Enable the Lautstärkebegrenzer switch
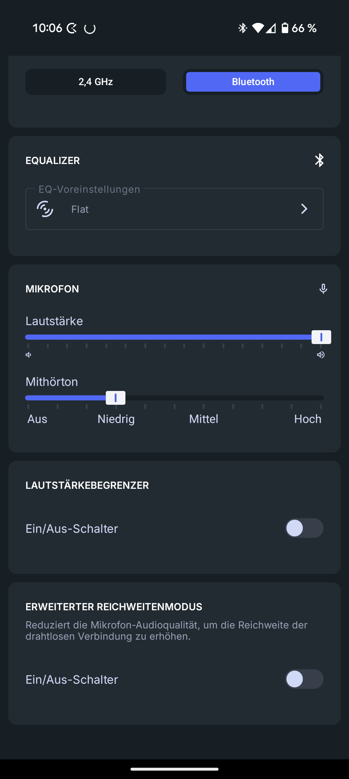349x779 pixels. click(x=304, y=528)
